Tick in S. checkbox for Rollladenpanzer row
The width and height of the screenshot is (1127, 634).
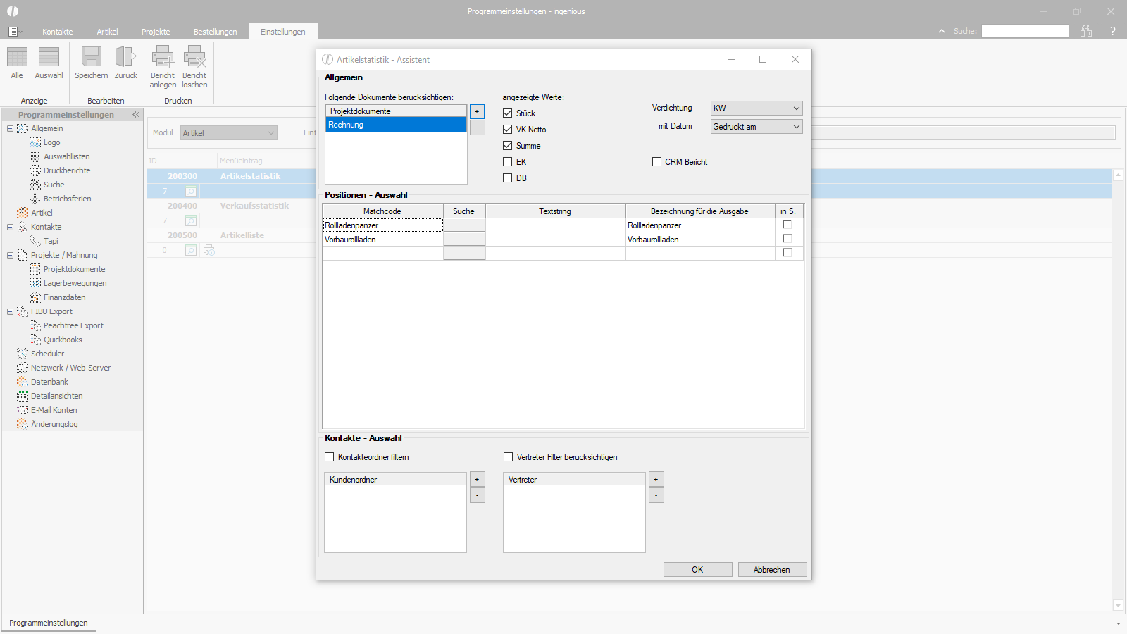click(x=787, y=225)
